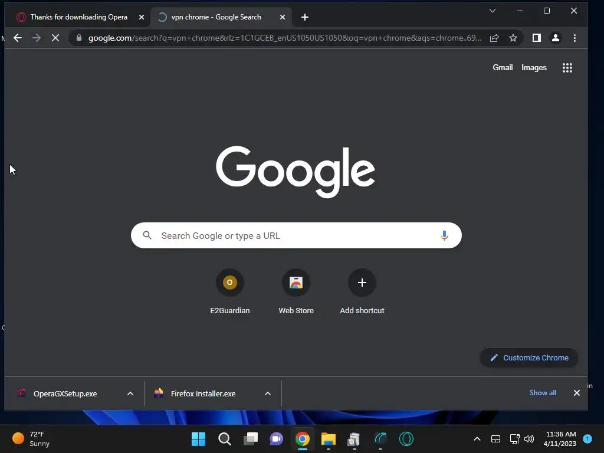Open the volume control in the system tray
Screen dimensions: 604x453
point(529,439)
